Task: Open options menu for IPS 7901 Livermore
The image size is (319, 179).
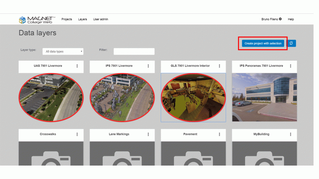Action: tap(148, 66)
